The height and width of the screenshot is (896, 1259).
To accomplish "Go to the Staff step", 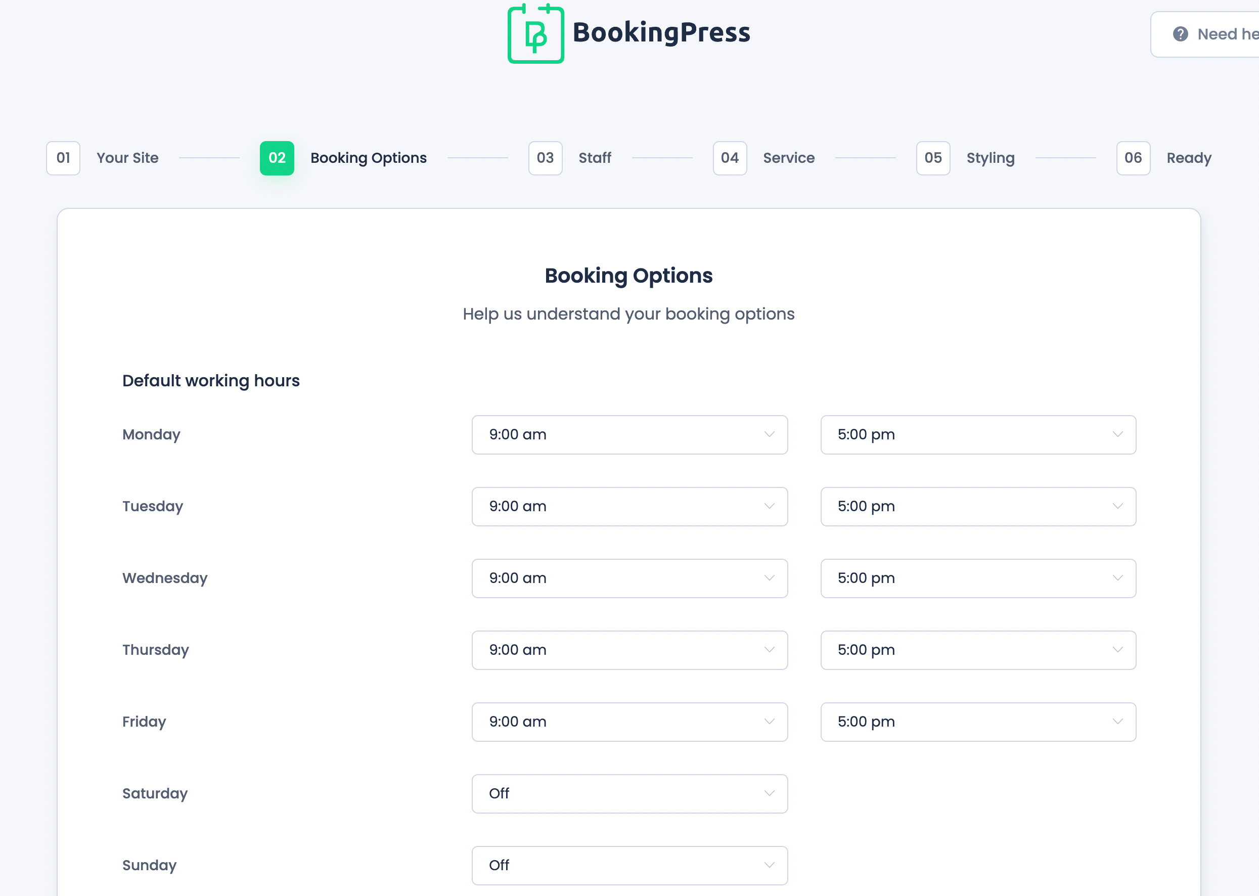I will (595, 158).
